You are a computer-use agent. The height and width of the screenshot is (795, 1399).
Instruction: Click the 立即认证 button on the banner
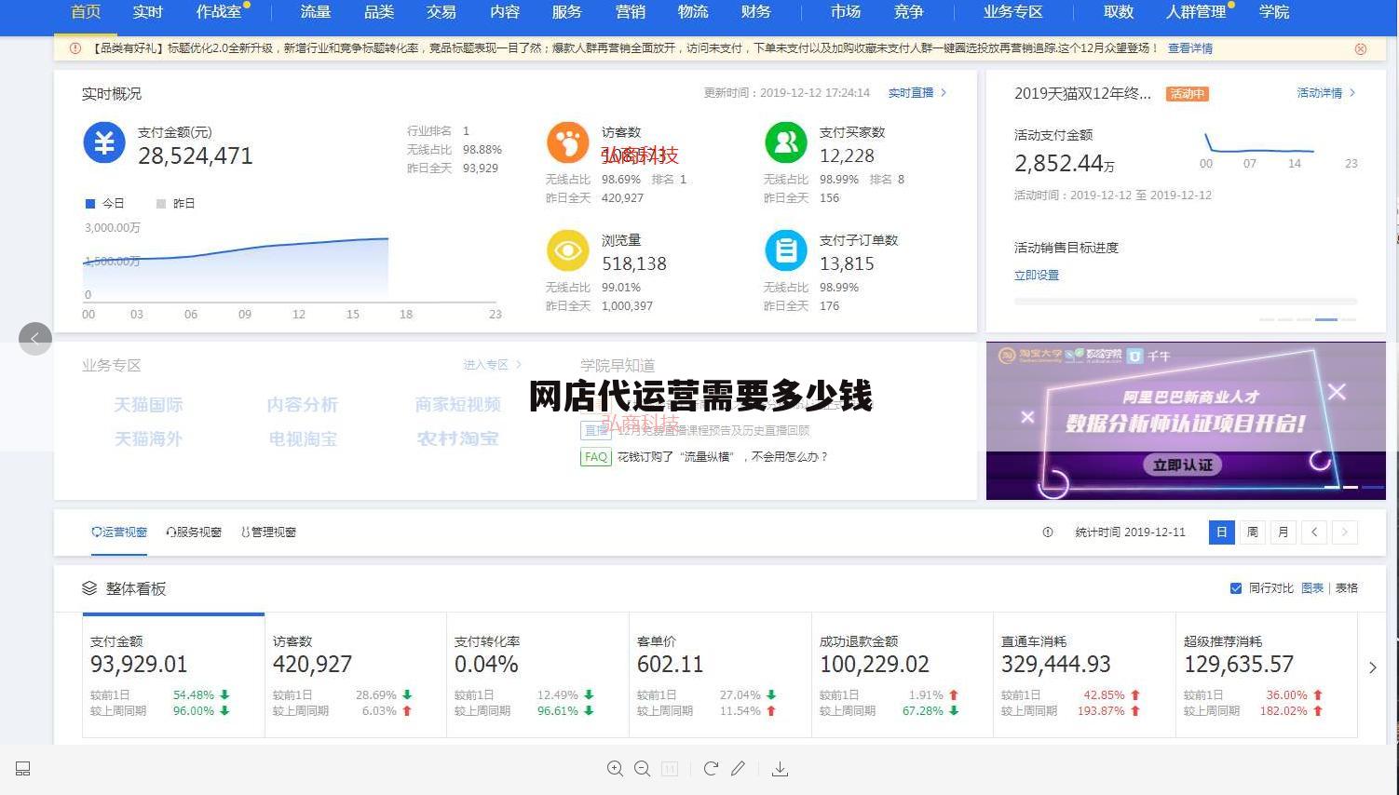point(1182,465)
